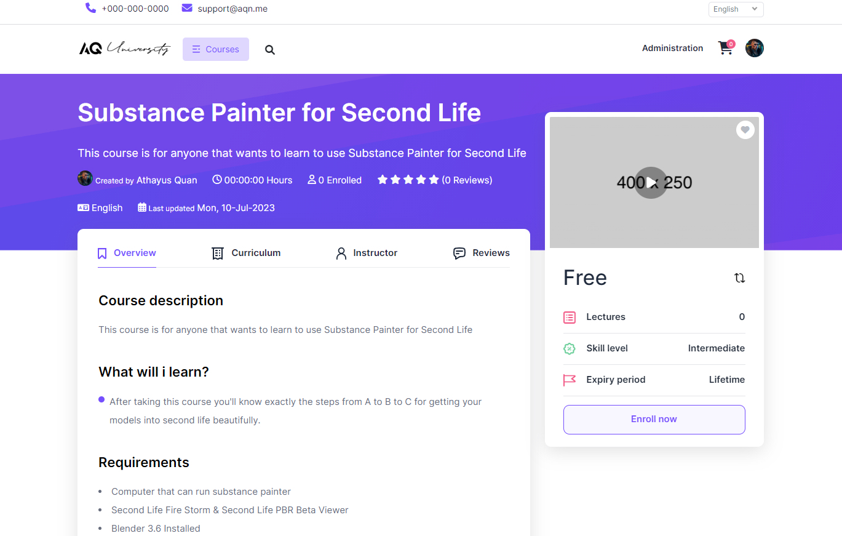The image size is (842, 536).
Task: Click the language card icon by English
Action: click(84, 207)
